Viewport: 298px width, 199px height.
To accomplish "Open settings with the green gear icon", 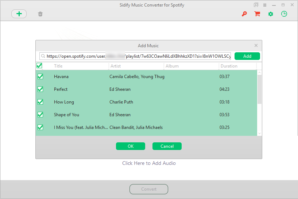I will click(x=271, y=14).
